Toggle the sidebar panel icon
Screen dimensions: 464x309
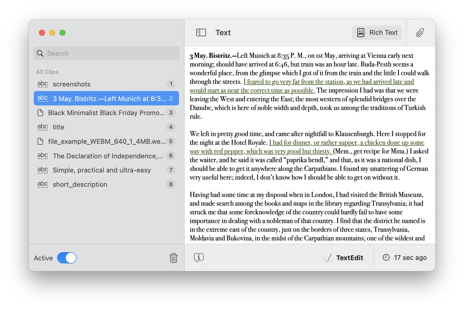201,32
